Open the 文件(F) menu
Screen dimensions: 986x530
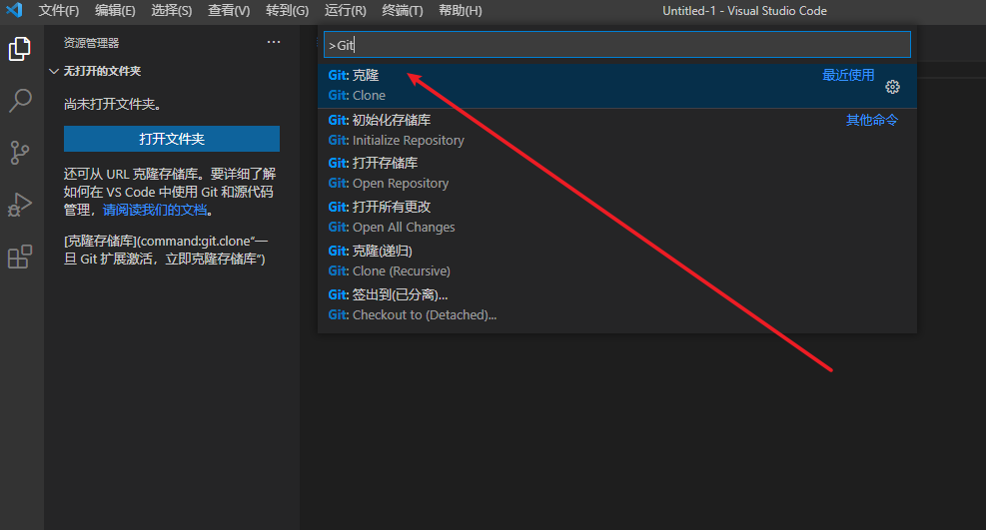pyautogui.click(x=59, y=11)
